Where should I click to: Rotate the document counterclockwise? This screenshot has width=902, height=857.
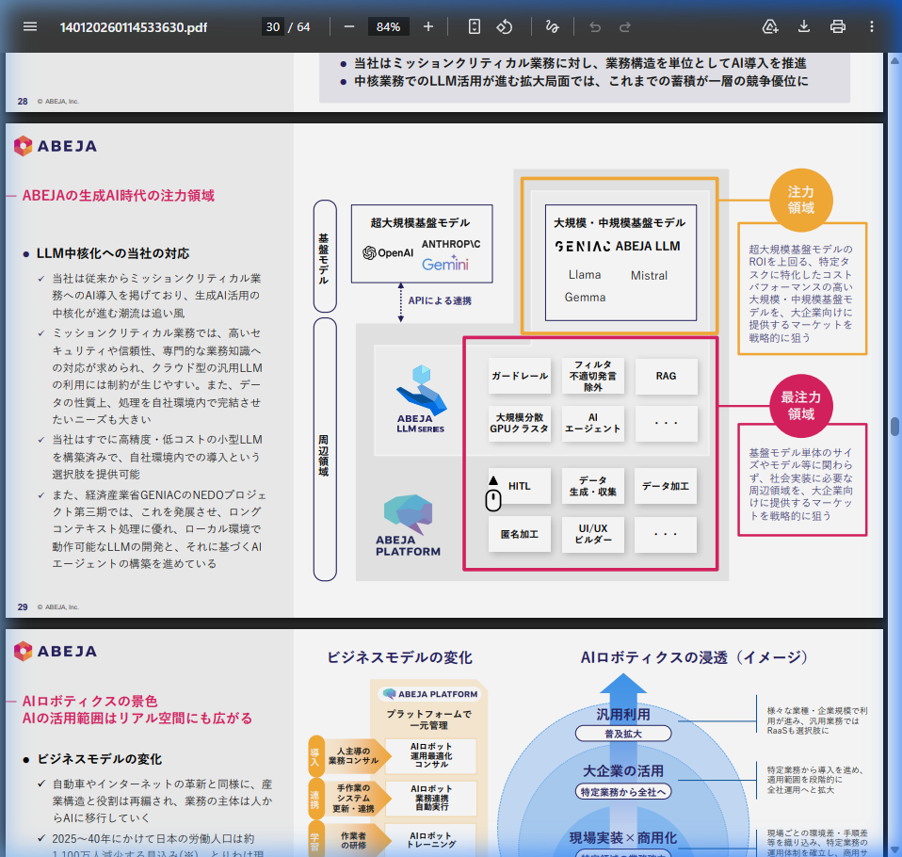tap(504, 26)
